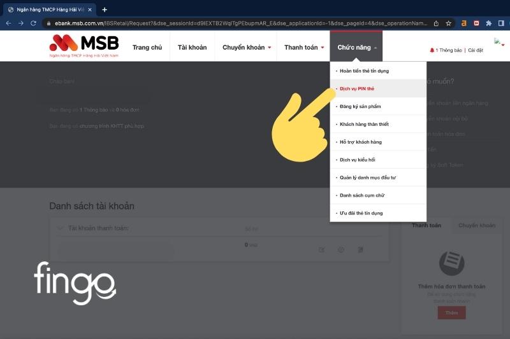Click the Danh sách tài khoản heading
This screenshot has width=510, height=339.
point(92,206)
